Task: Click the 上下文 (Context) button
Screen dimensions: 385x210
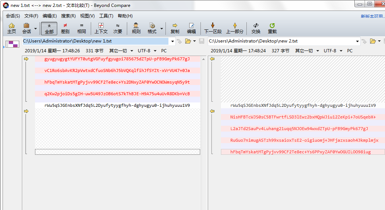Action: [101, 28]
